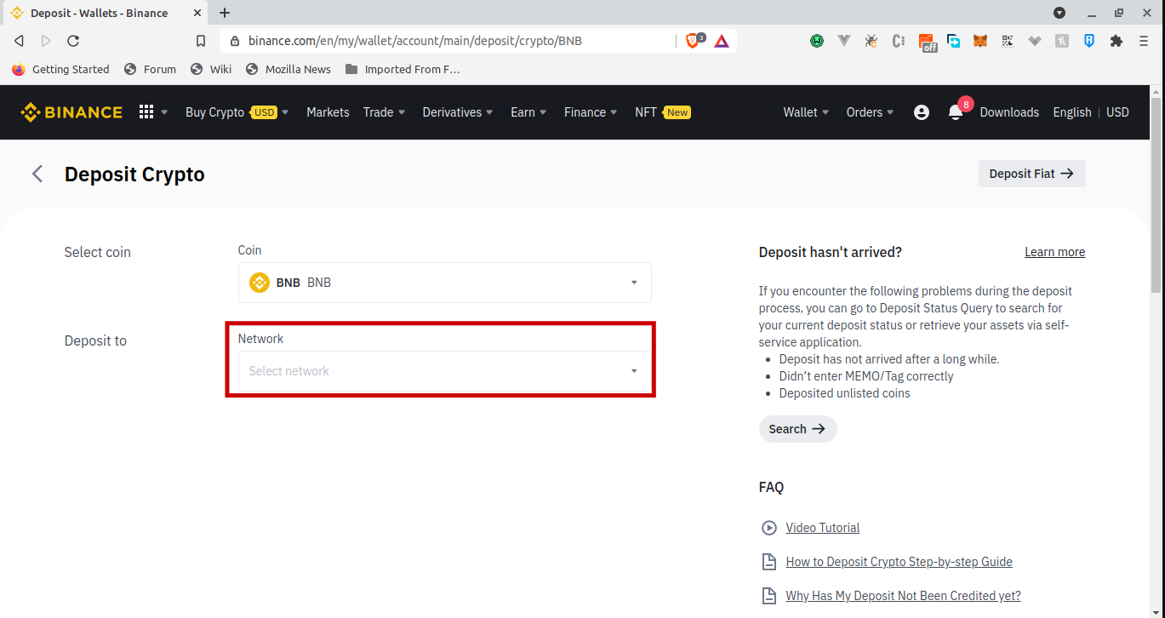Navigate back in browser history
This screenshot has width=1165, height=618.
tap(19, 41)
